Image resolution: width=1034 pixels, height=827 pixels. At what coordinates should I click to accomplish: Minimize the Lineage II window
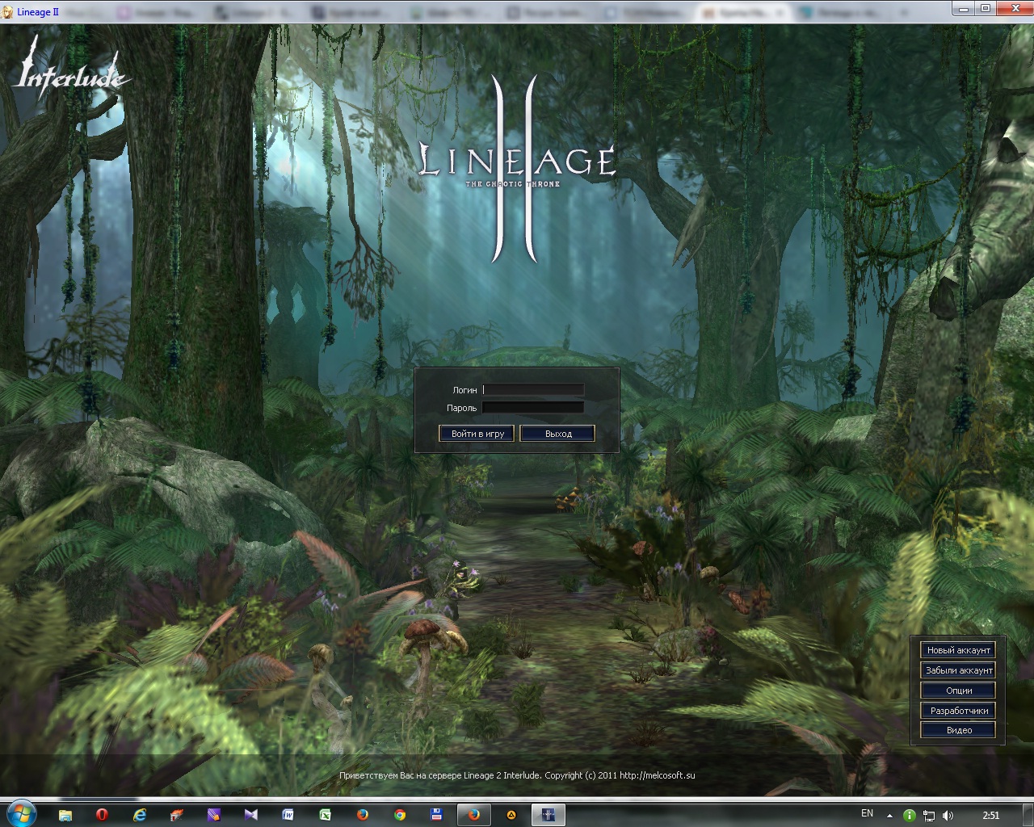click(x=964, y=8)
